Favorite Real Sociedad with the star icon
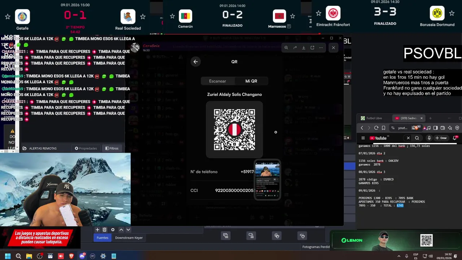 pyautogui.click(x=143, y=17)
